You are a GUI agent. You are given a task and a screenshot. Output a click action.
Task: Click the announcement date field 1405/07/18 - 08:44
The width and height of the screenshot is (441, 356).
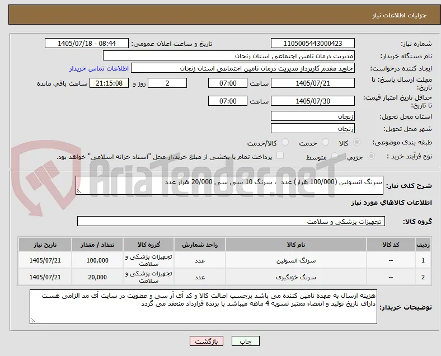click(x=87, y=43)
